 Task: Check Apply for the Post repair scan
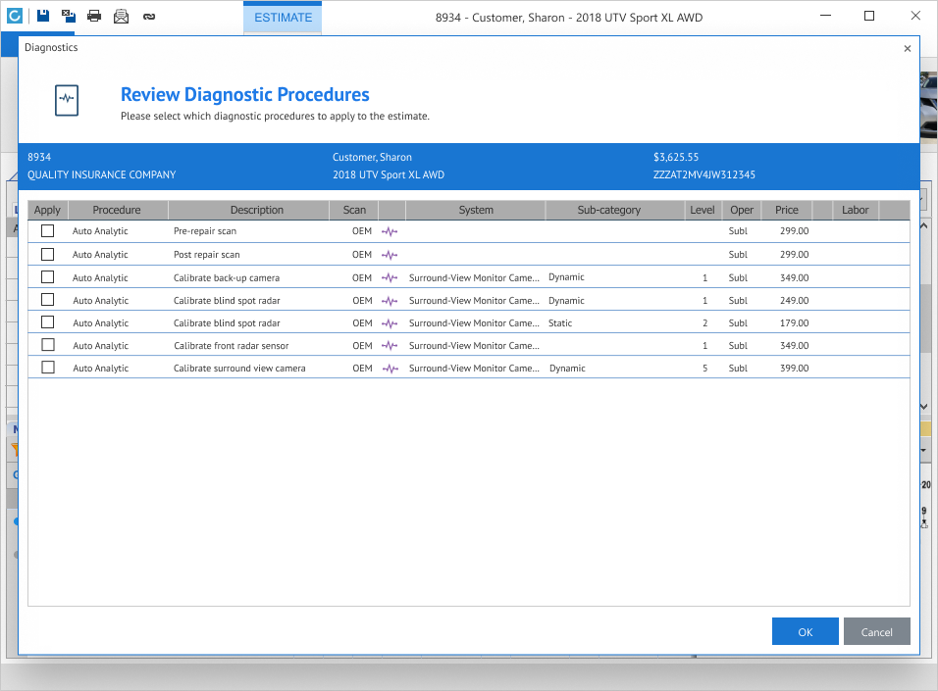(x=48, y=254)
